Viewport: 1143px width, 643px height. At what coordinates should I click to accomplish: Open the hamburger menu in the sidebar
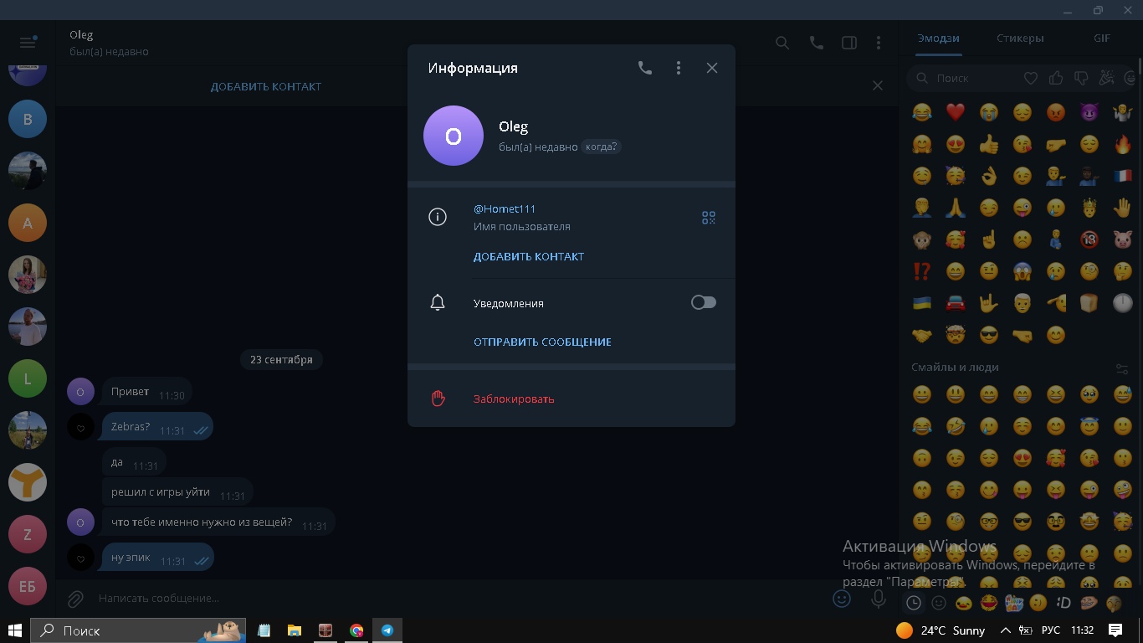pos(28,42)
